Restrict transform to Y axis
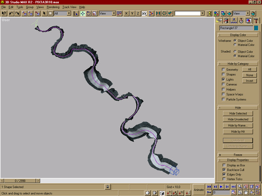Image resolution: width=262 pixels, height=196 pixels. point(132,13)
